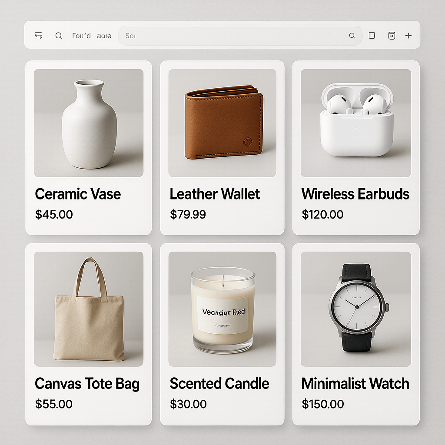Click the Ceramic Vase title
Screen dimensions: 445x445
(78, 194)
